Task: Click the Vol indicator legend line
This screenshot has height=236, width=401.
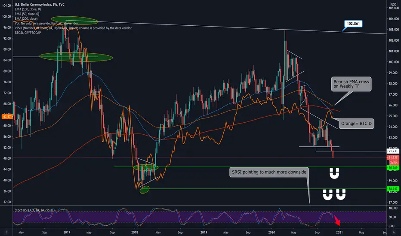Action: click(46, 23)
